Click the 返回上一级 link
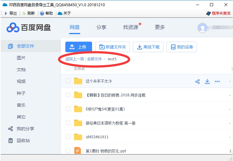Image resolution: width=233 pixels, height=161 pixels. pyautogui.click(x=75, y=59)
